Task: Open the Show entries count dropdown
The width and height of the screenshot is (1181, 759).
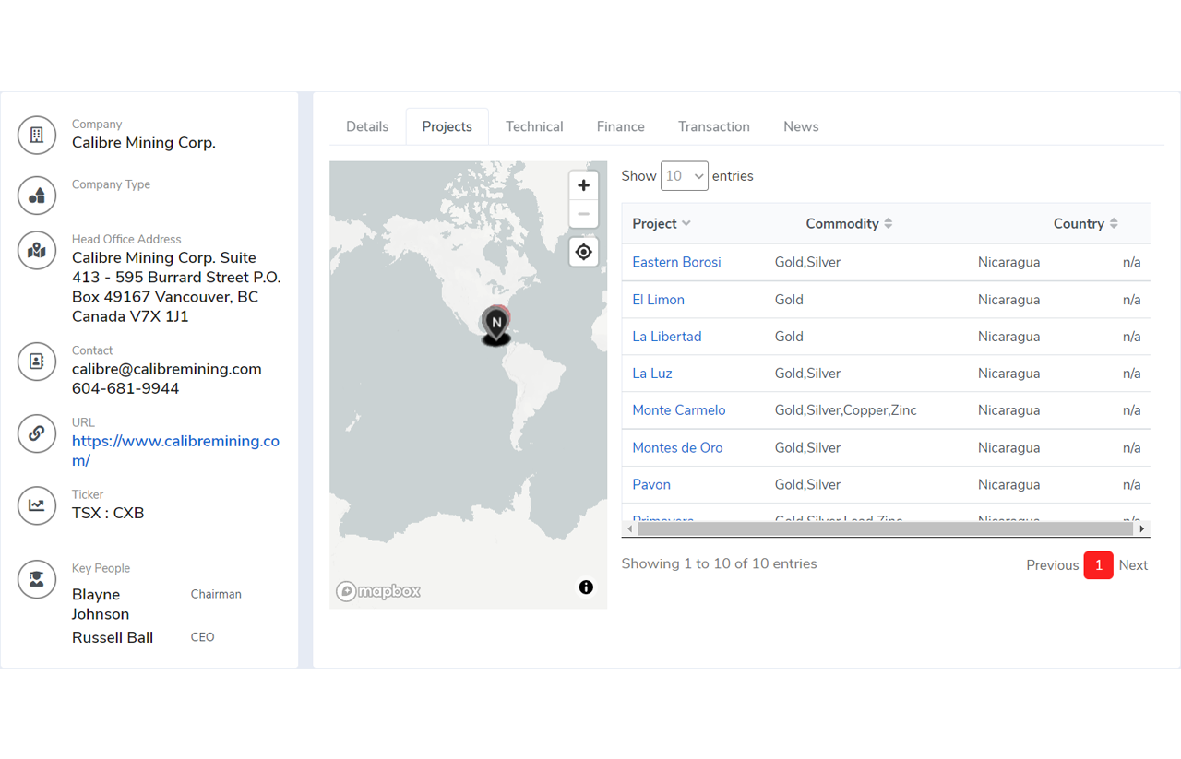Action: 685,176
